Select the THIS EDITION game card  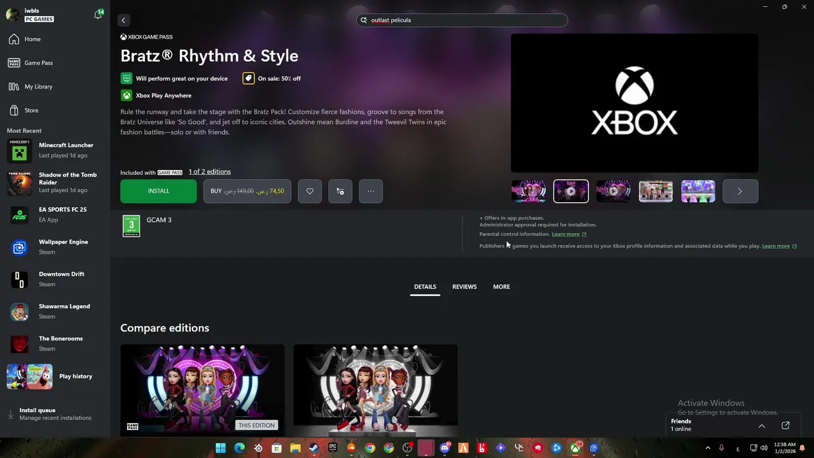tap(202, 391)
